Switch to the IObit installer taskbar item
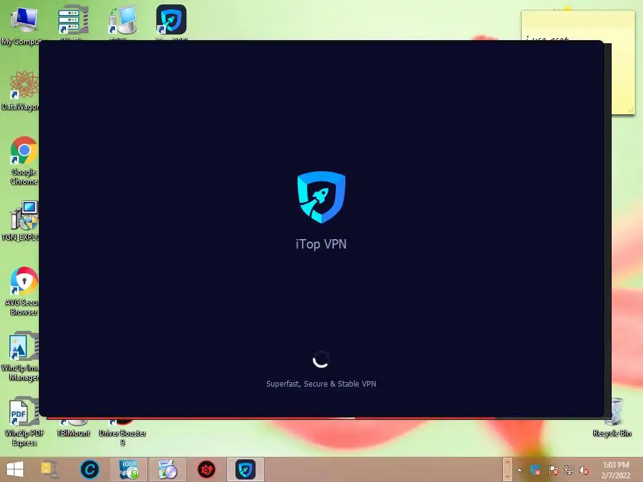Viewport: 643px width, 482px height. point(129,469)
